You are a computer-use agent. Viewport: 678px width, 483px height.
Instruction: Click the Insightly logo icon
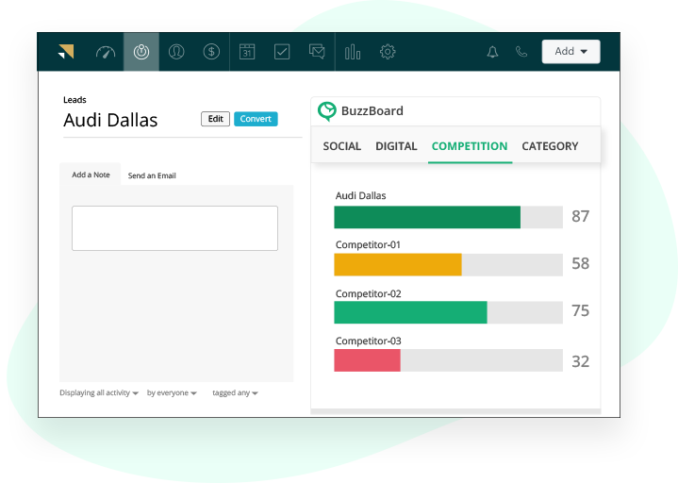[x=66, y=52]
